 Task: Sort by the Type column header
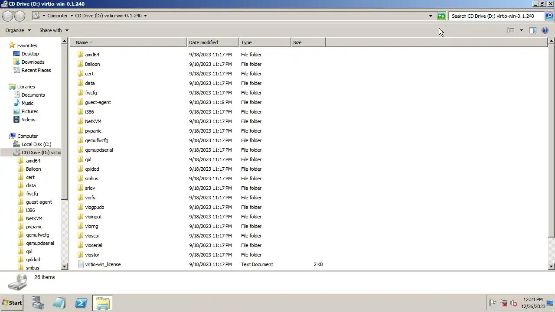(x=265, y=42)
